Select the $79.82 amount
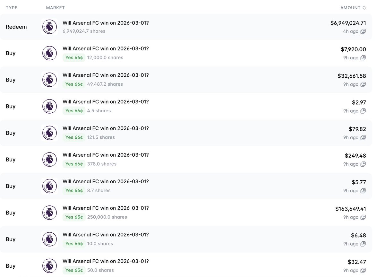Viewport: 385px width, 277px height. [357, 129]
